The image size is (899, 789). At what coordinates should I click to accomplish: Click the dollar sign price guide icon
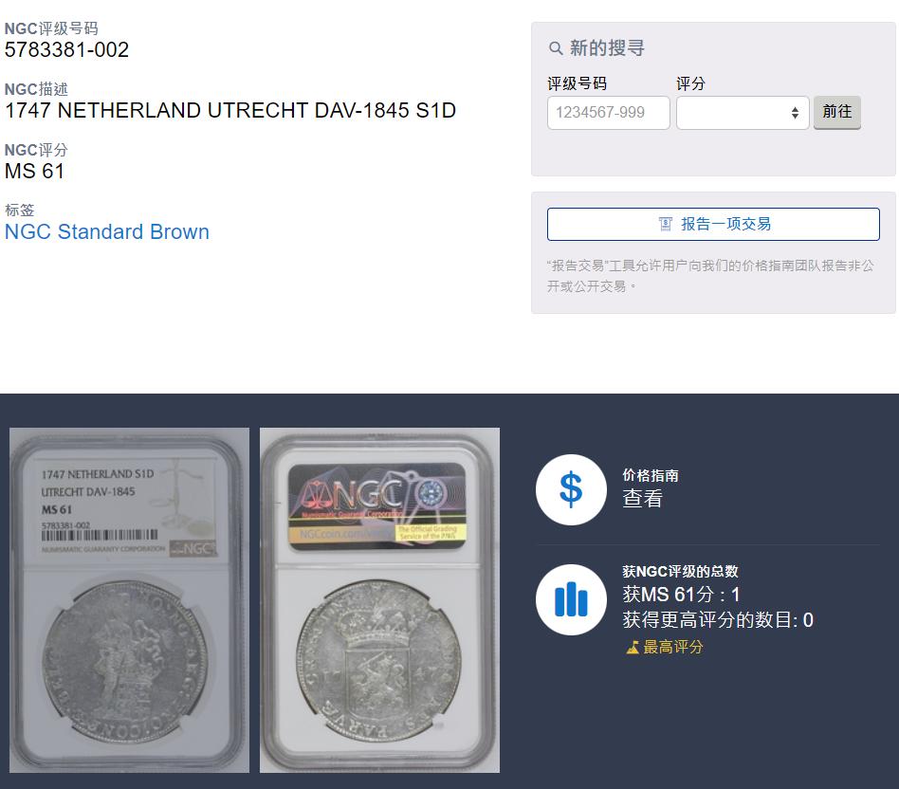571,489
